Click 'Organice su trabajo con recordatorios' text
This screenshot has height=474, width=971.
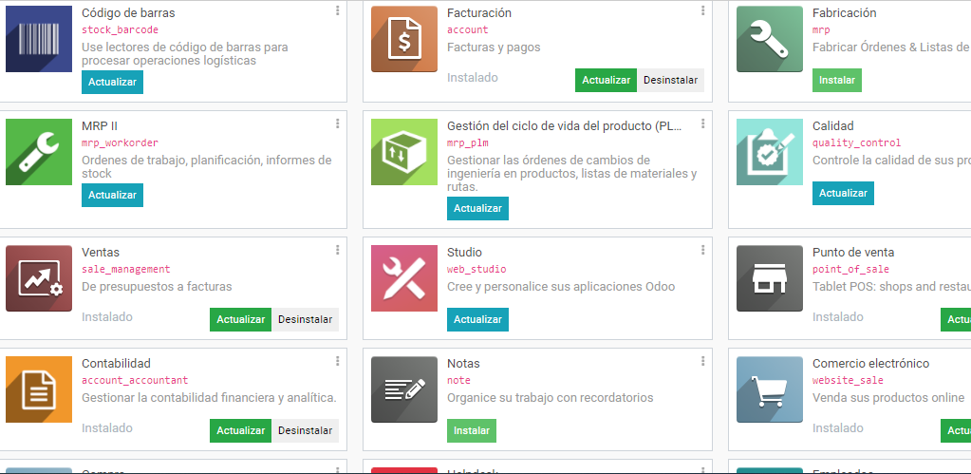pyautogui.click(x=550, y=398)
